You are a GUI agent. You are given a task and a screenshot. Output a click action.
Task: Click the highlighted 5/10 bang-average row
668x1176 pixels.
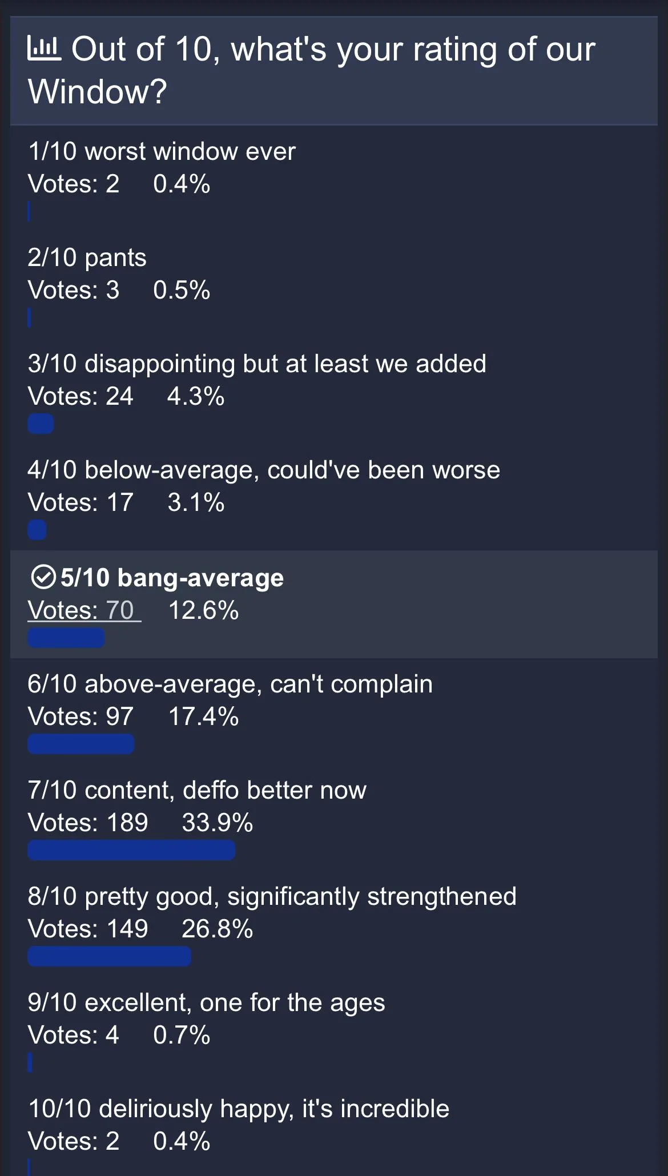[334, 602]
